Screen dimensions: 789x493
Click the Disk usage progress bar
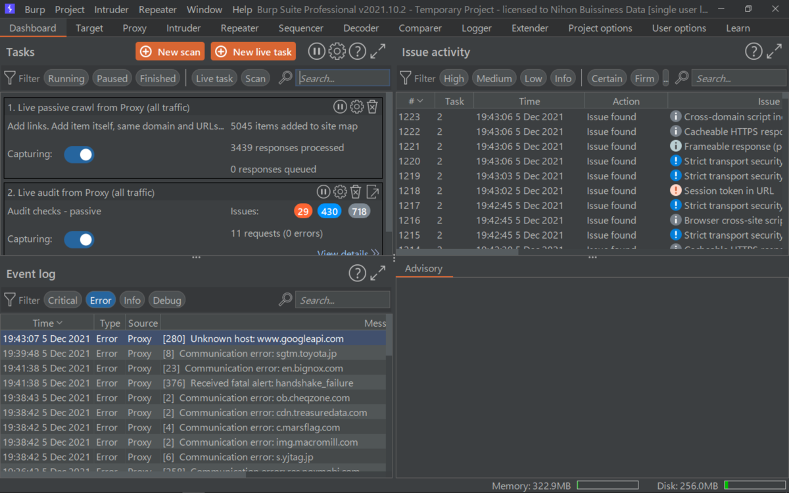point(754,485)
